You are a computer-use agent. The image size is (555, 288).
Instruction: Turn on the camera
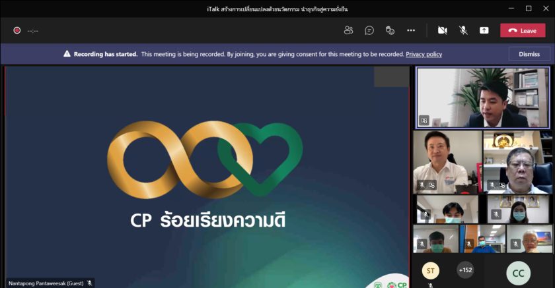tap(442, 30)
